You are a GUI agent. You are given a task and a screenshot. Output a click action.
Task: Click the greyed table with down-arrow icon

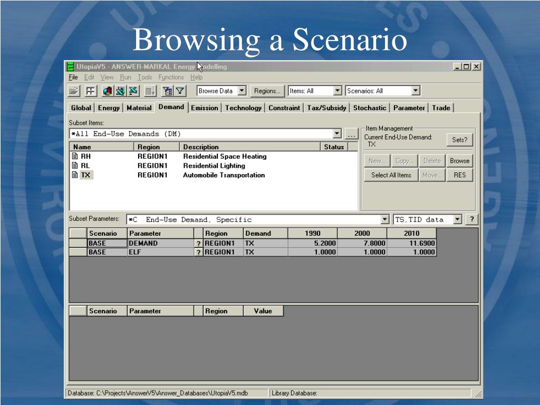(150, 91)
